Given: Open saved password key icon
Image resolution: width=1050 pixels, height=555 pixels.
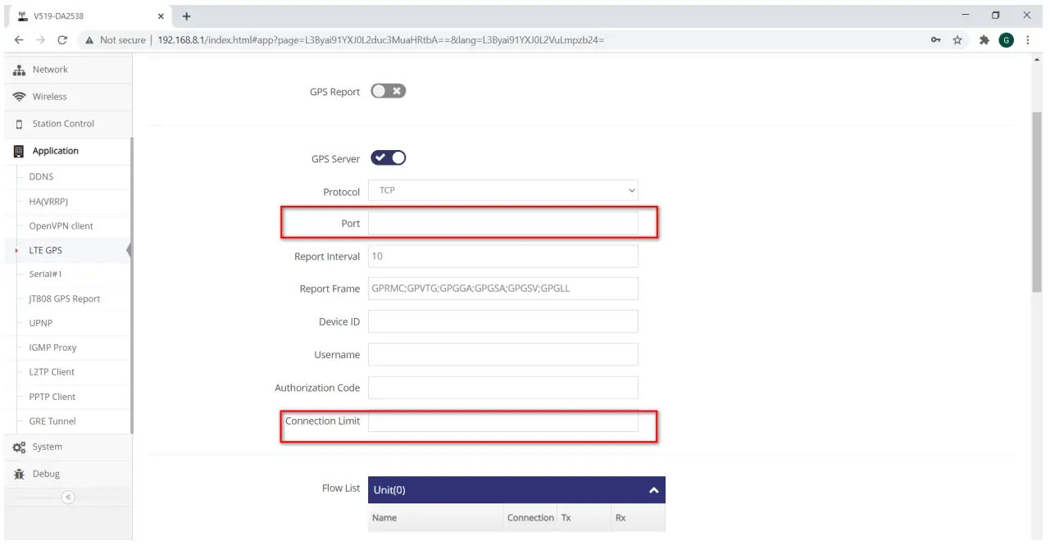Looking at the screenshot, I should click(x=935, y=40).
